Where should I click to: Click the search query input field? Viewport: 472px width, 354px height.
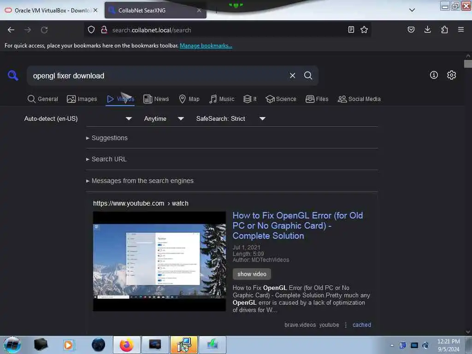pyautogui.click(x=158, y=76)
